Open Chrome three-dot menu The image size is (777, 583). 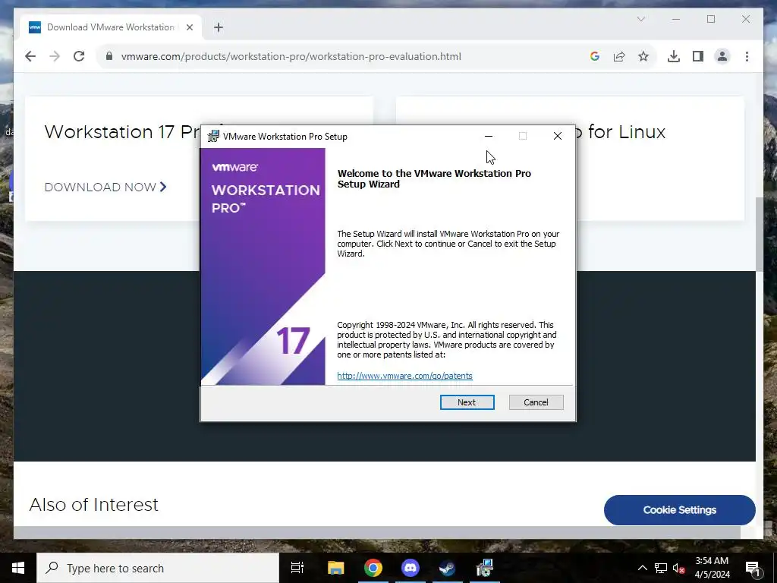pos(747,56)
